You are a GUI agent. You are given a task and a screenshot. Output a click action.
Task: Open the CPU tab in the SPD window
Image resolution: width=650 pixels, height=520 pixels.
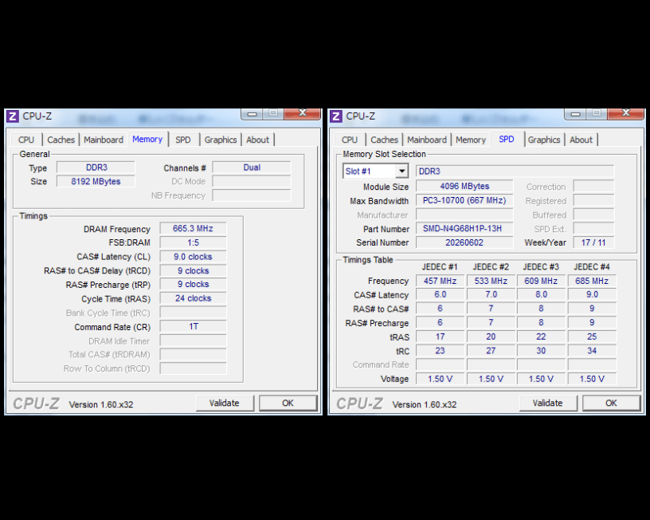pyautogui.click(x=350, y=140)
